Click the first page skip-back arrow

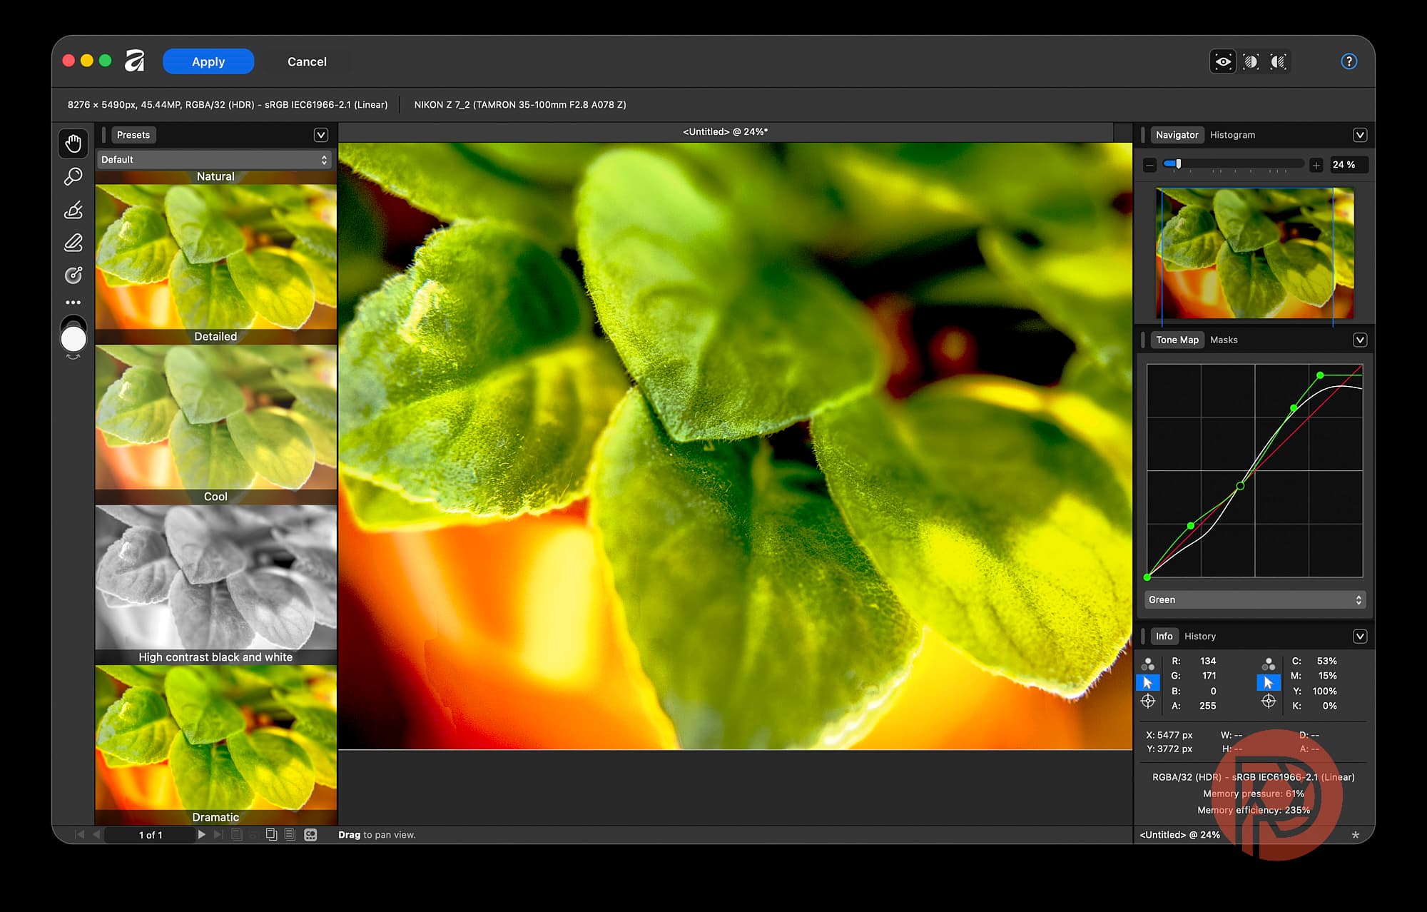tap(79, 834)
